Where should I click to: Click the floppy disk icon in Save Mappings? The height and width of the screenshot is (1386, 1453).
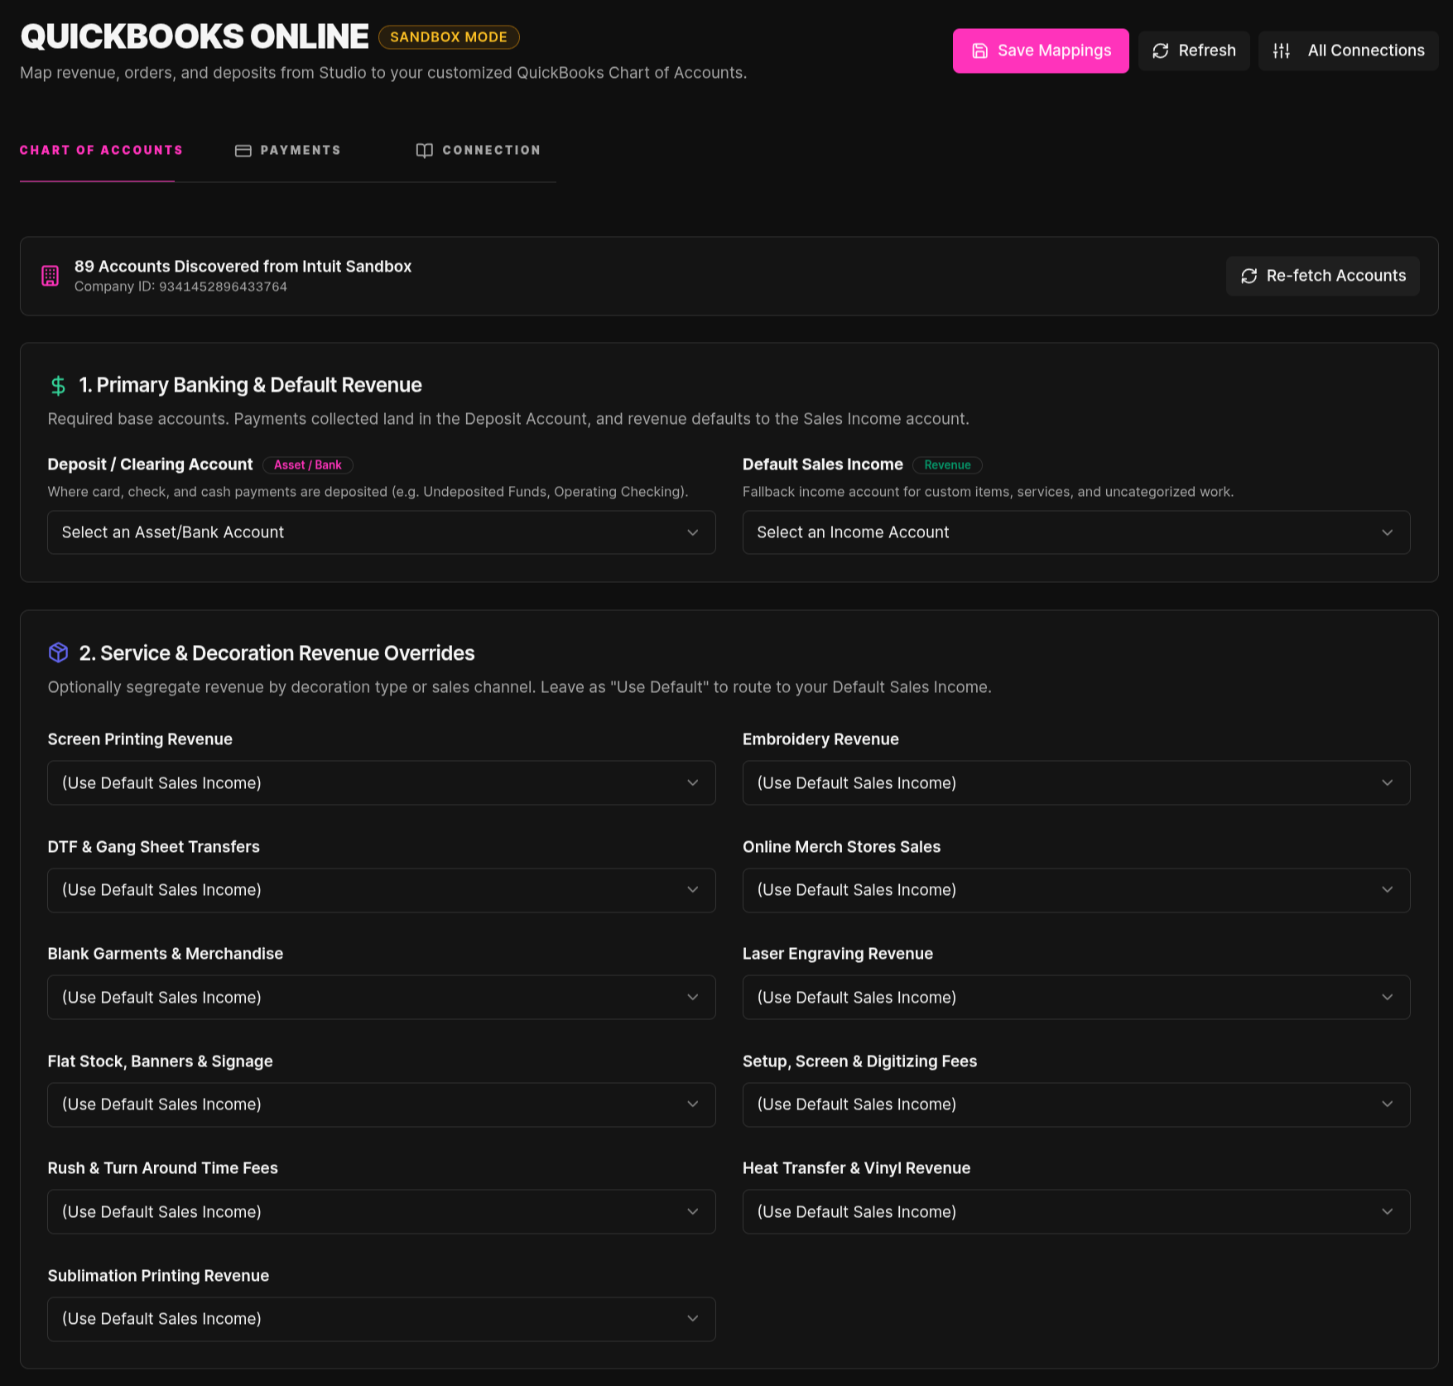click(979, 51)
